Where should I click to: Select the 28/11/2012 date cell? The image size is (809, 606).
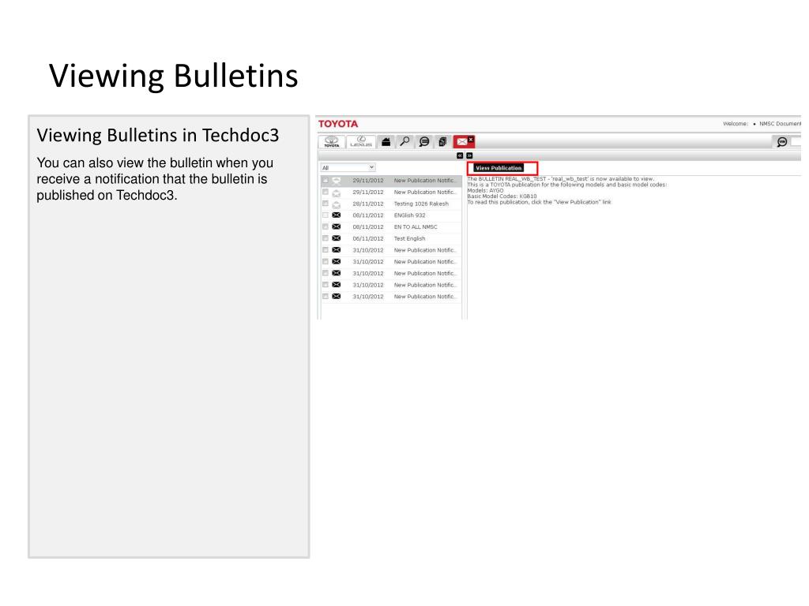[368, 204]
